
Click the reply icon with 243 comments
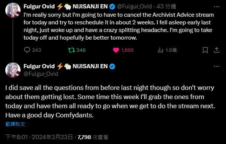pos(27,50)
